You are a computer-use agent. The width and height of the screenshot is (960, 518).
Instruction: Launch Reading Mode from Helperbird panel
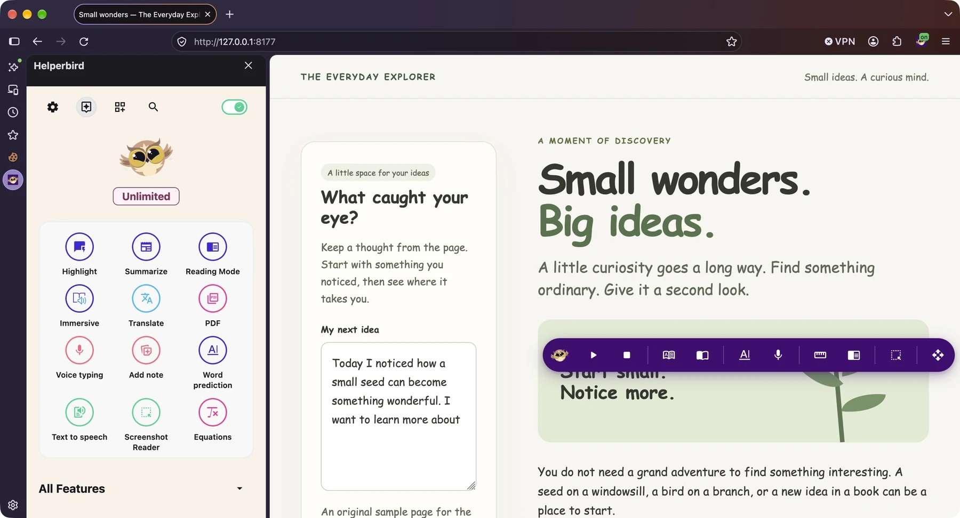click(x=213, y=247)
